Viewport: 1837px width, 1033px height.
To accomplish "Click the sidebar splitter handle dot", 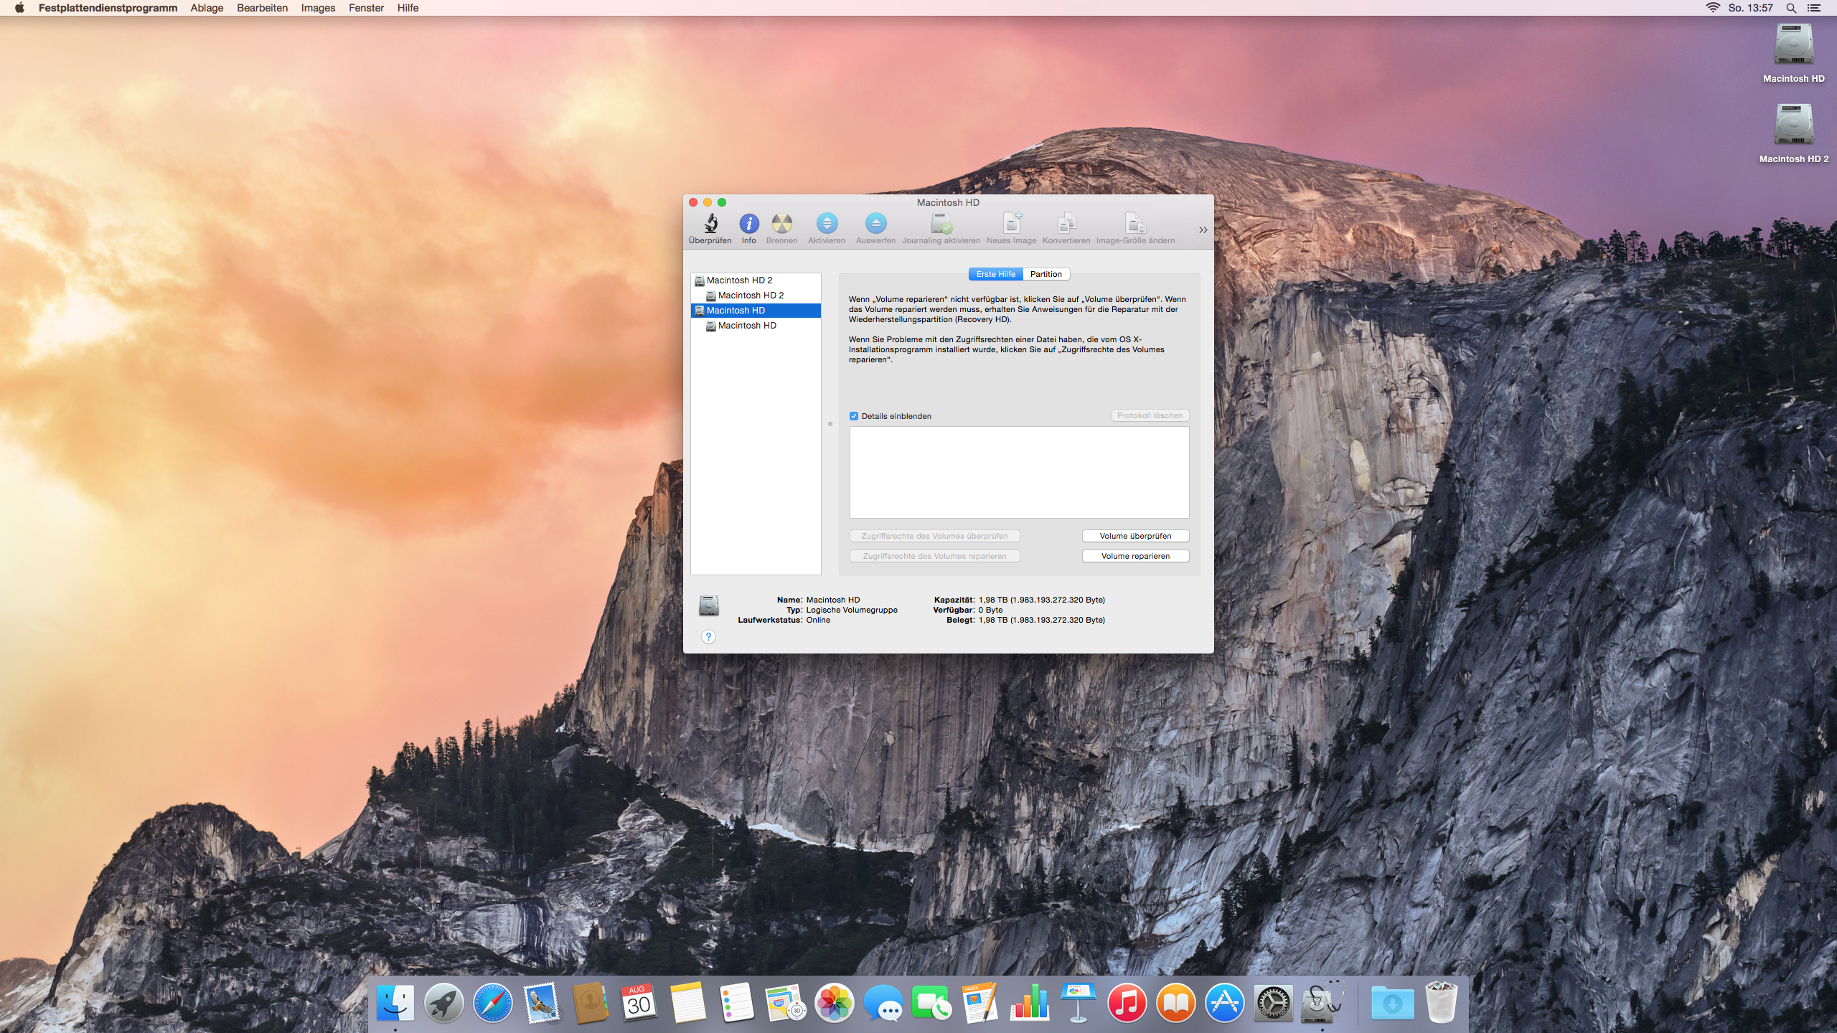I will click(x=830, y=424).
